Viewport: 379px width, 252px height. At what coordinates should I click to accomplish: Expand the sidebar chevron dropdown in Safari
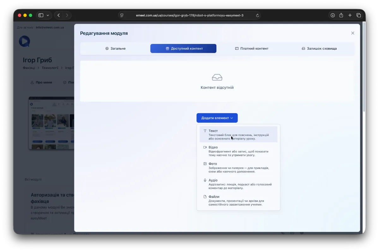[48, 15]
